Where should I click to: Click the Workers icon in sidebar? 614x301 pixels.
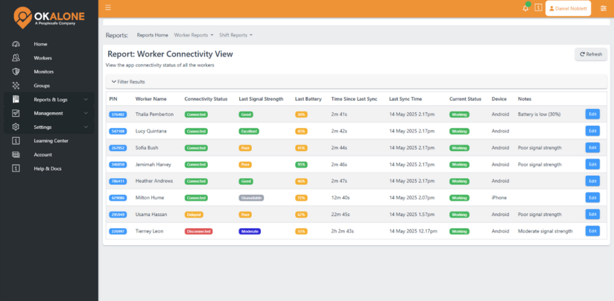(16, 58)
